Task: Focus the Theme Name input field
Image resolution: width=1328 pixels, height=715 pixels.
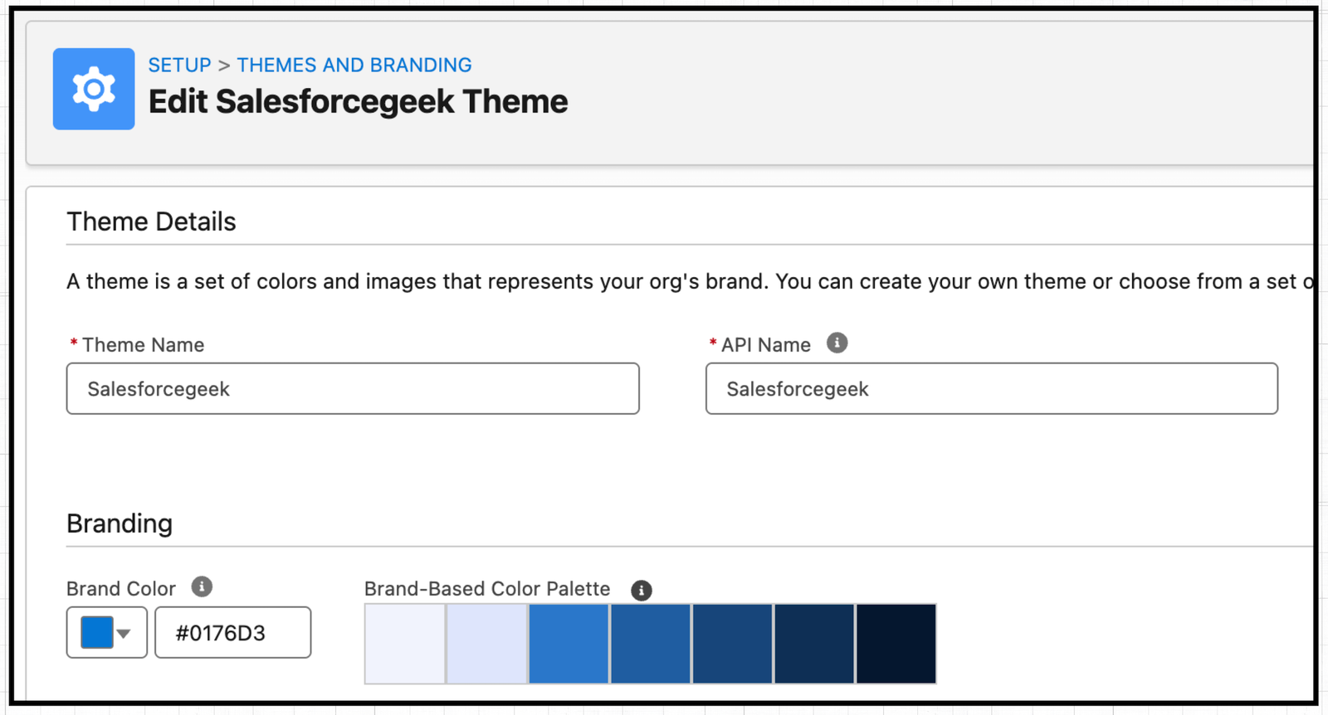Action: tap(353, 388)
